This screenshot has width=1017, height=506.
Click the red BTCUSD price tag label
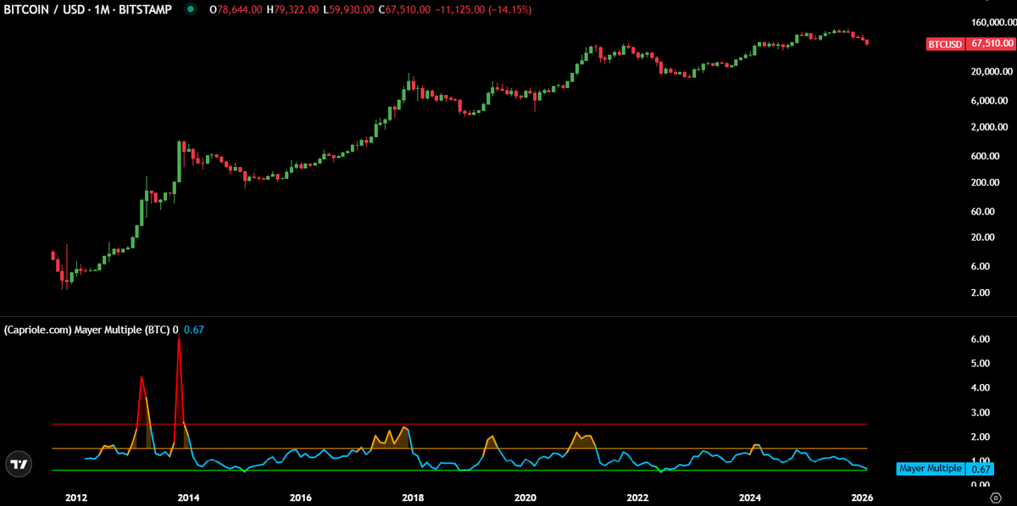(x=945, y=43)
